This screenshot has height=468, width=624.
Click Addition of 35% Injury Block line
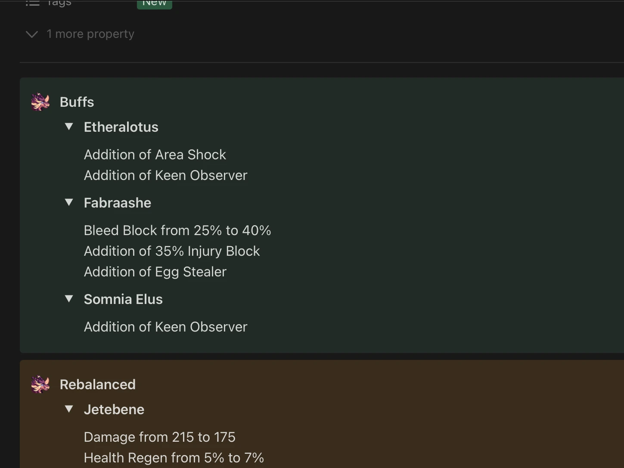tap(172, 251)
